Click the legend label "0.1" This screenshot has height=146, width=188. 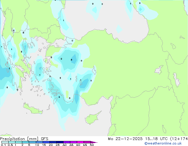pos(3,145)
